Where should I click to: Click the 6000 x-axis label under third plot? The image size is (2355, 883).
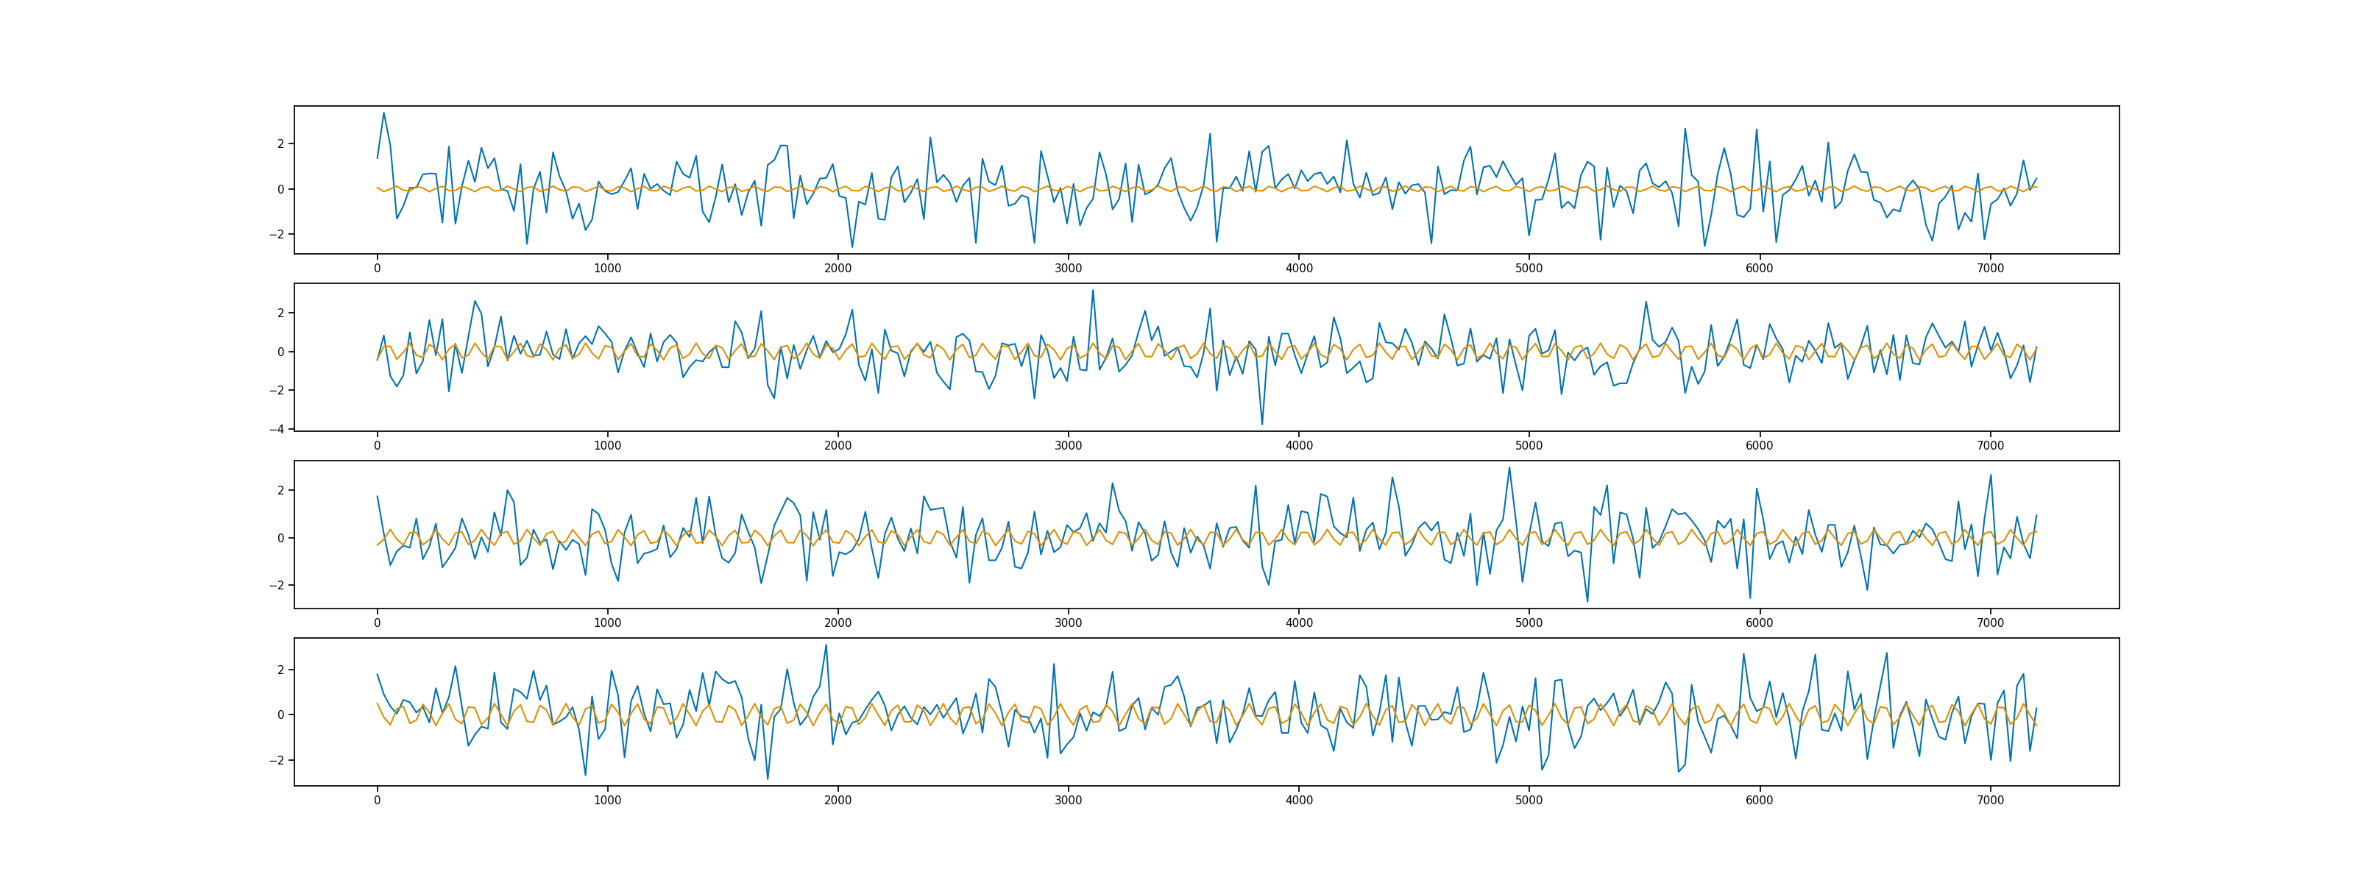pos(1759,623)
